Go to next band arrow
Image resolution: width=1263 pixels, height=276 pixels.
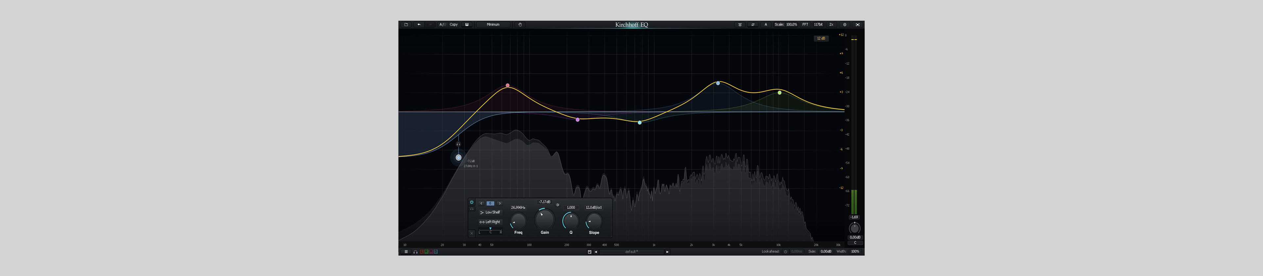pyautogui.click(x=500, y=204)
